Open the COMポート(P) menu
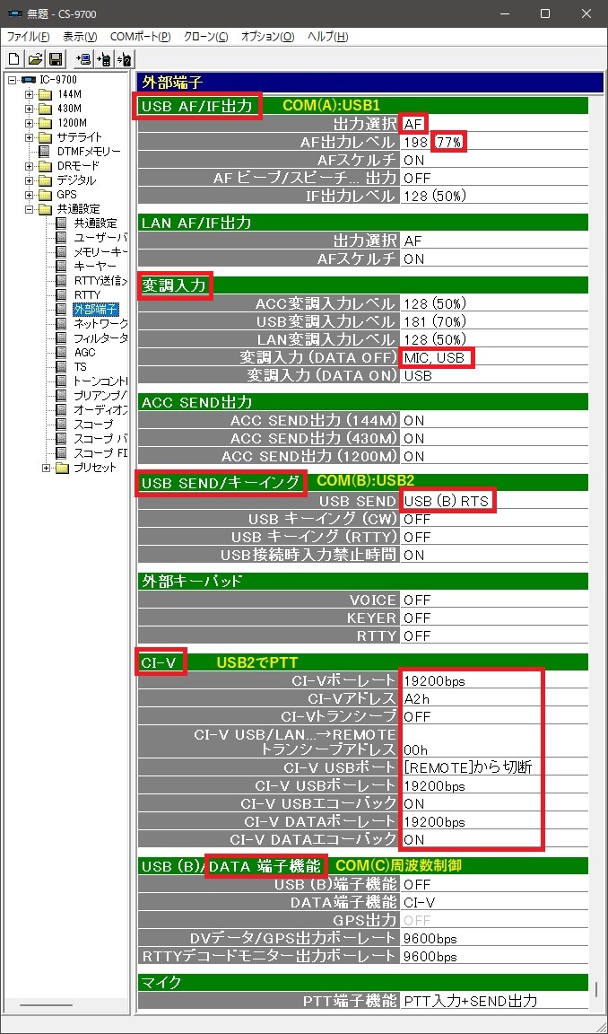This screenshot has width=608, height=1034. pyautogui.click(x=140, y=37)
